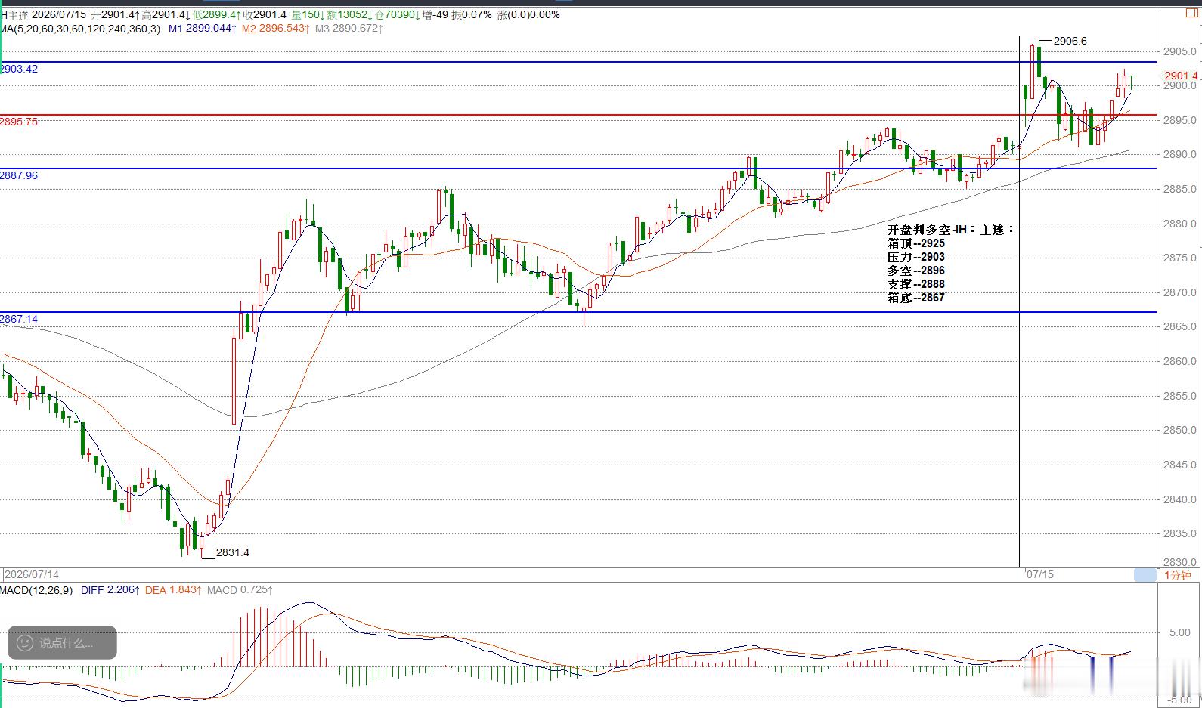Click the 2831.4 low price marker

pos(232,552)
